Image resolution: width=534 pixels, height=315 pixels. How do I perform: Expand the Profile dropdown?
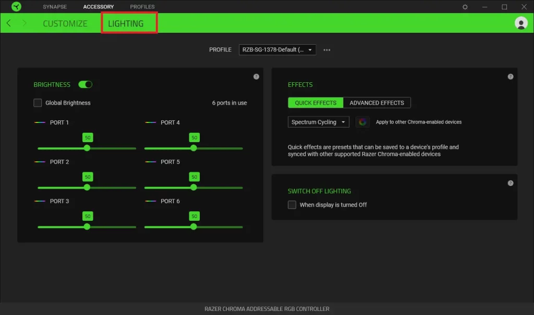pos(277,49)
